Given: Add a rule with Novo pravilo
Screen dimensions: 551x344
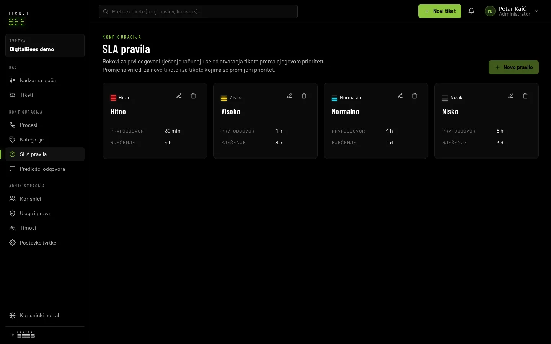Looking at the screenshot, I should coord(514,67).
